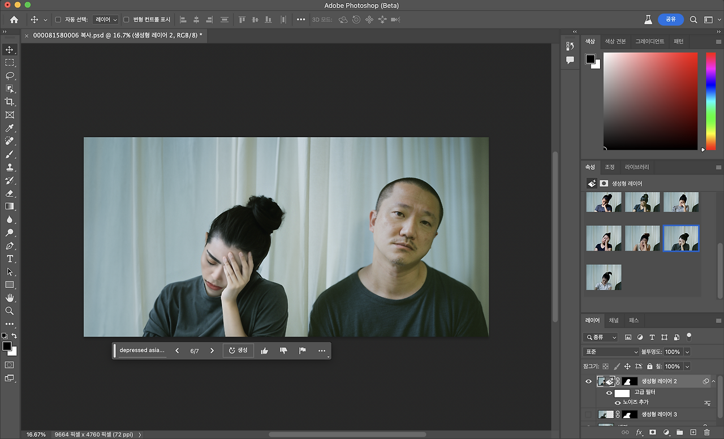The width and height of the screenshot is (724, 439).
Task: Hide the 생성형 레이어 2 layer
Action: 588,381
